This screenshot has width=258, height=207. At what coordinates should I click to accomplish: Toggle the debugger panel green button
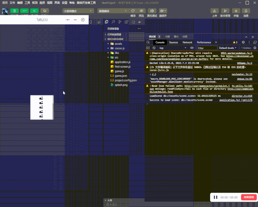coord(34,11)
